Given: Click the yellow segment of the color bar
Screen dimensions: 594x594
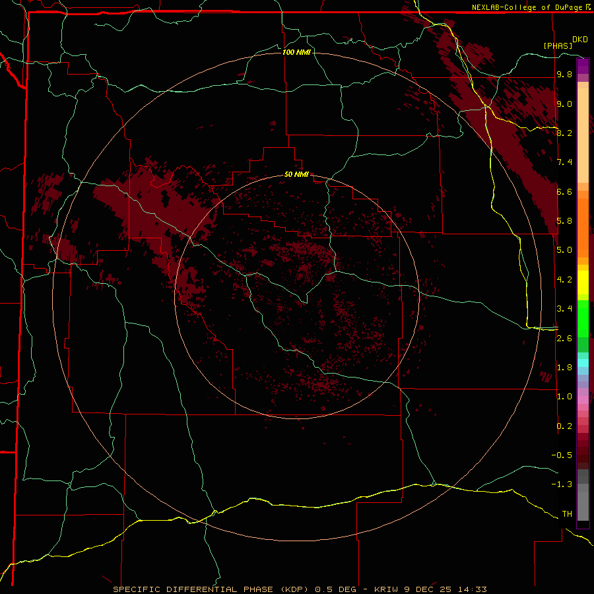Looking at the screenshot, I should (x=583, y=282).
